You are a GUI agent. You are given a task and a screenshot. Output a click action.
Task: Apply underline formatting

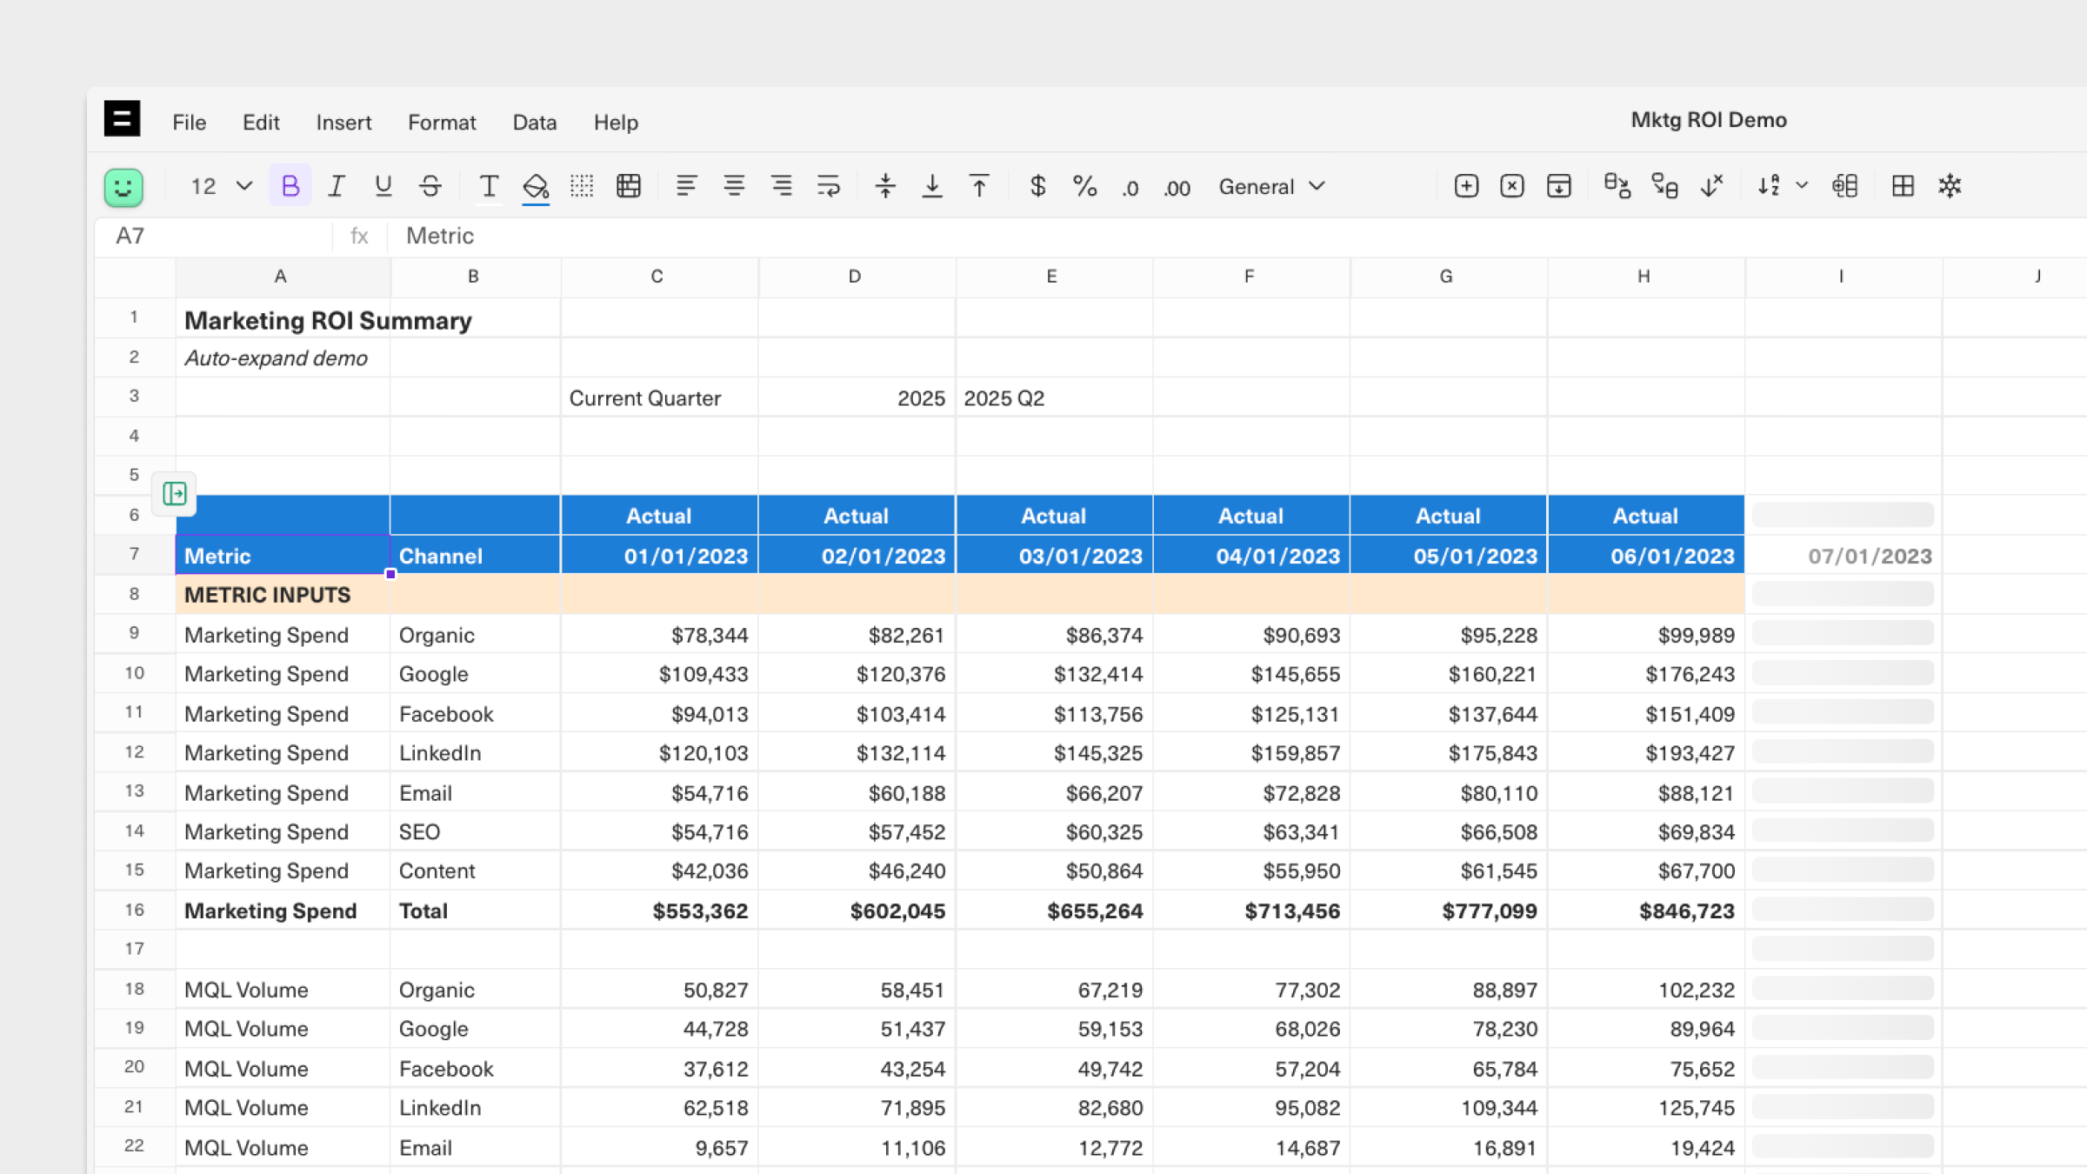click(383, 186)
